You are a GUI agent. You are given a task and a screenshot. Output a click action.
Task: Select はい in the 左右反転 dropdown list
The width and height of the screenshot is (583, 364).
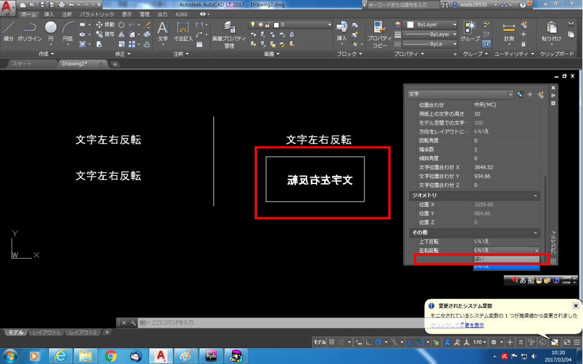pyautogui.click(x=507, y=259)
